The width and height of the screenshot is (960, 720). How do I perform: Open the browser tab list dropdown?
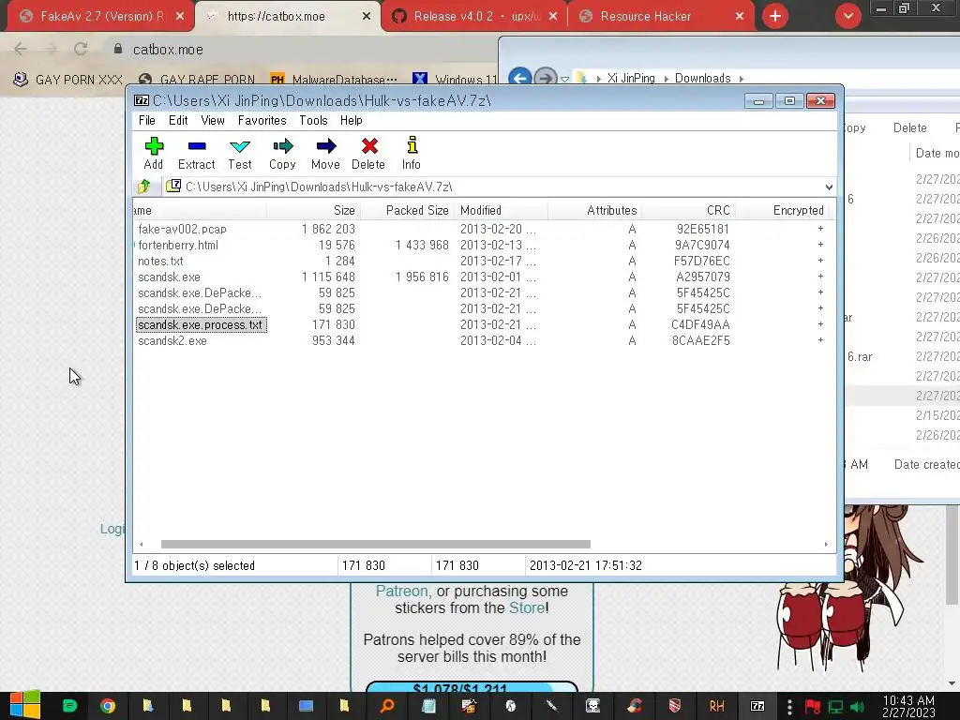847,16
